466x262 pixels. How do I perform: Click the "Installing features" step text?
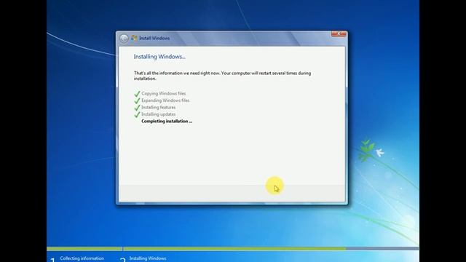(159, 107)
